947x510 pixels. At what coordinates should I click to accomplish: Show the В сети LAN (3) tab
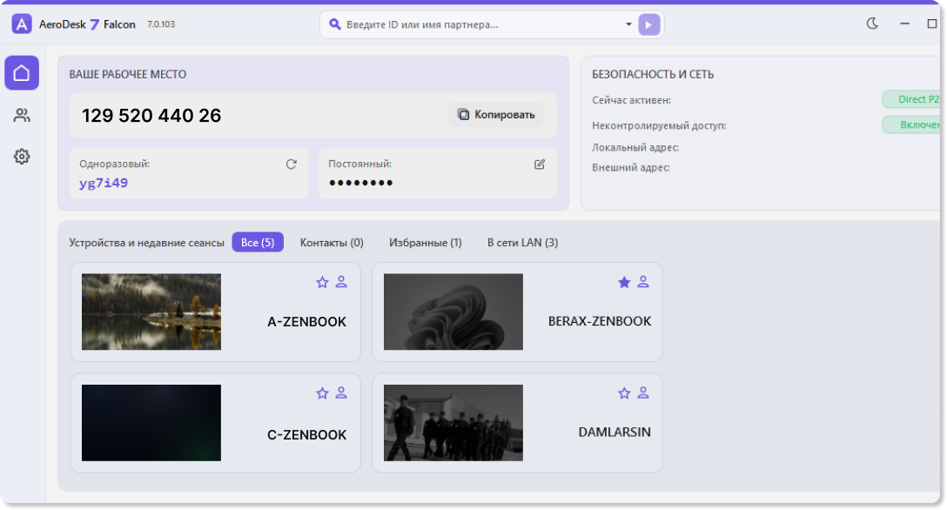pos(523,243)
